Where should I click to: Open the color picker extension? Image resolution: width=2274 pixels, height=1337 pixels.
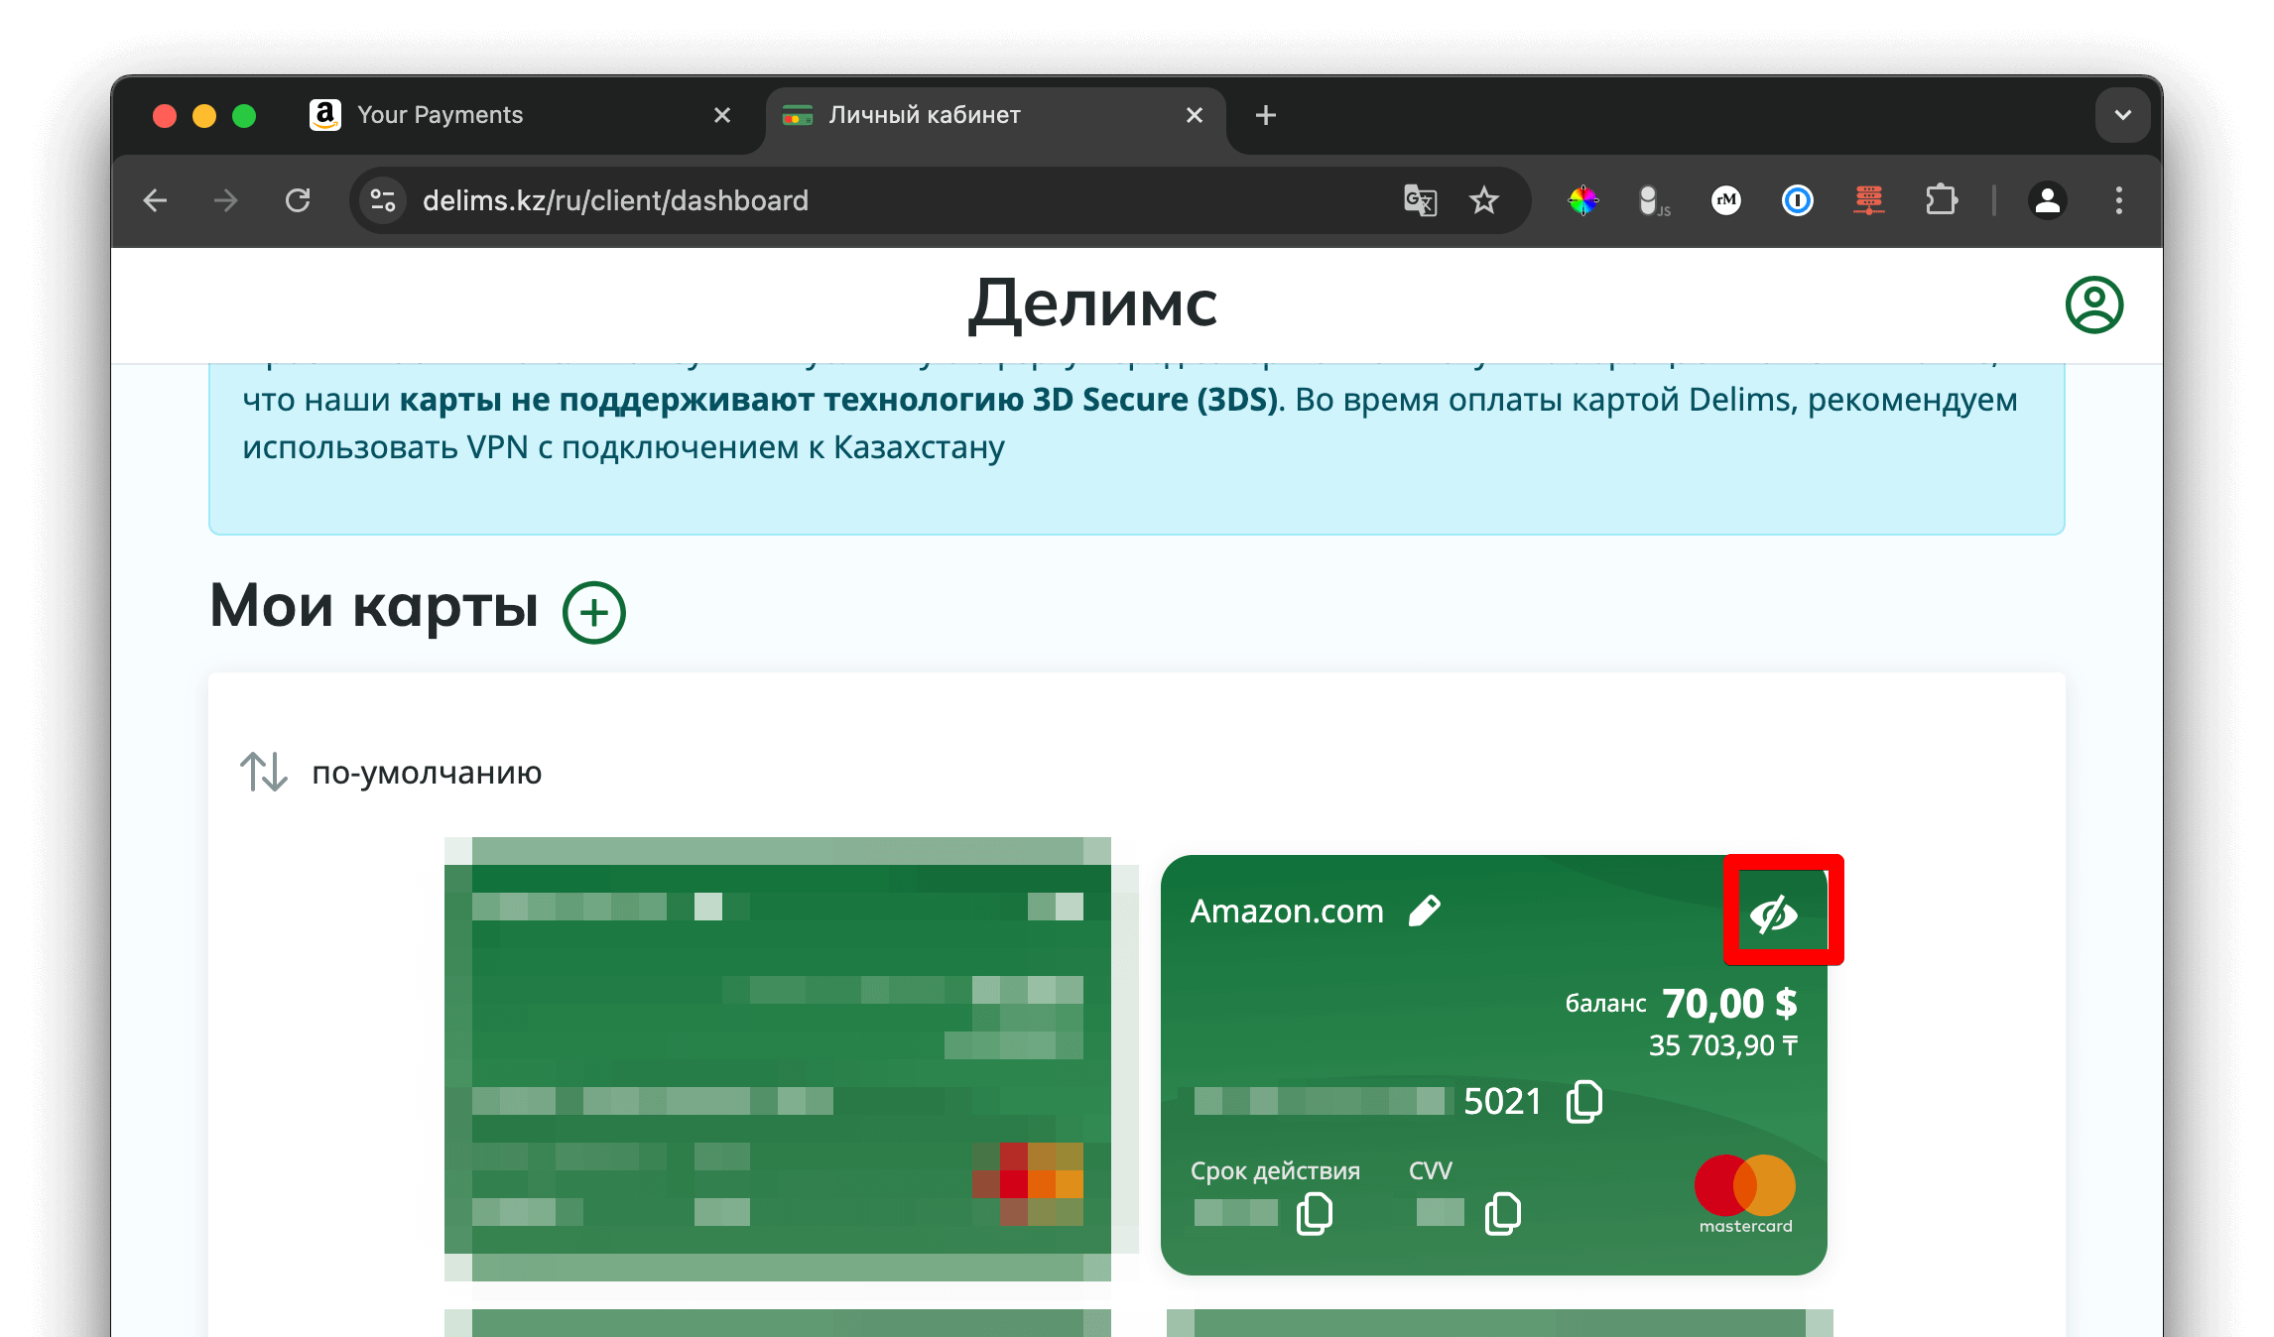1583,200
